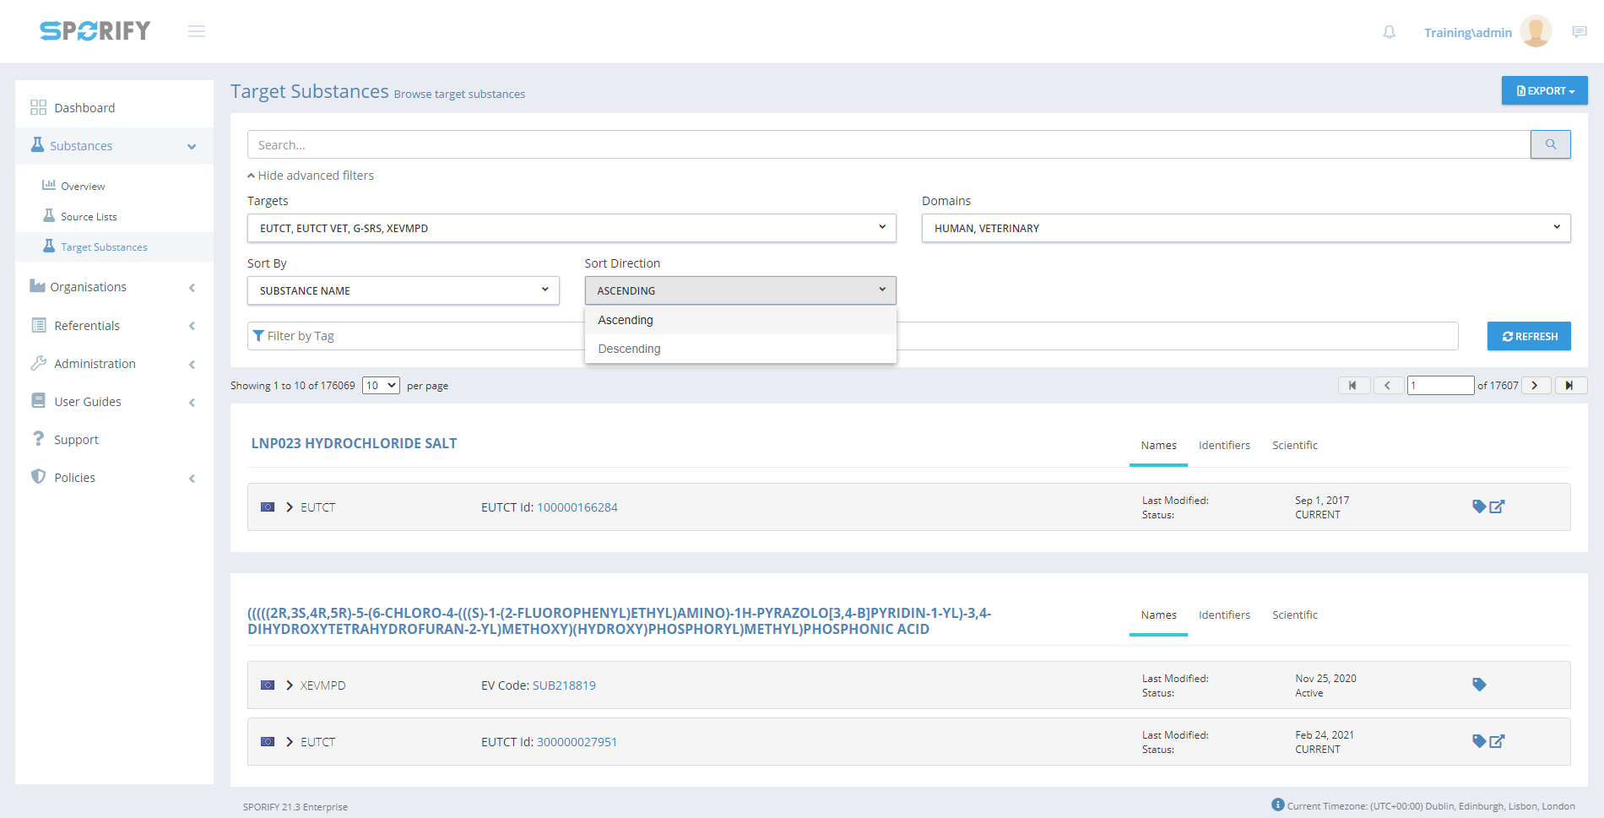This screenshot has width=1604, height=818.
Task: Go to next results page
Action: click(1535, 386)
